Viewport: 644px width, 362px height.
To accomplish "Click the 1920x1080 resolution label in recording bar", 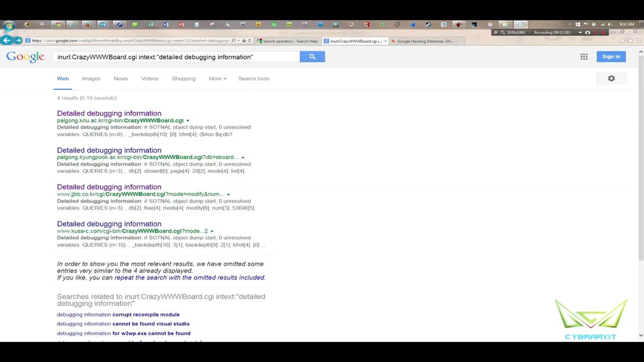I will [516, 32].
